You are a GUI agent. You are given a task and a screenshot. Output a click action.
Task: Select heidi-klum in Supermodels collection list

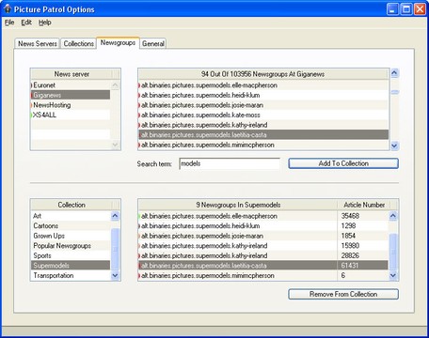click(x=238, y=225)
